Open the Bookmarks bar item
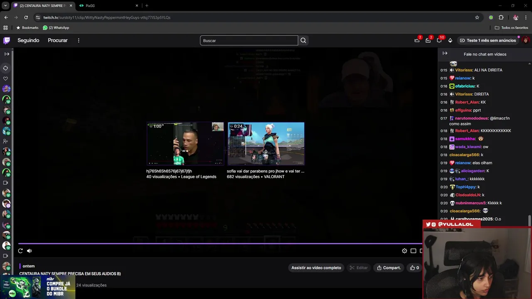This screenshot has width=532, height=299. click(27, 27)
